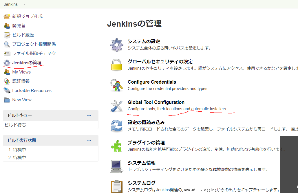This screenshot has height=193, width=298.
Task: Open the Lockable Resources page
Action: tap(32, 90)
